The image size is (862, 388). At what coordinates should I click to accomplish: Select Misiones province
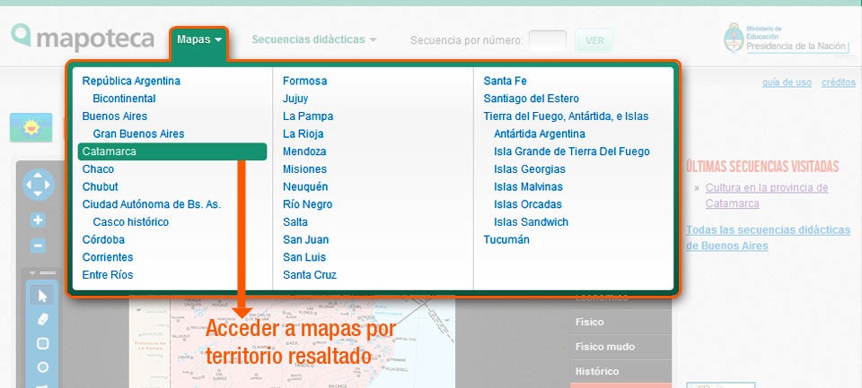pos(304,169)
